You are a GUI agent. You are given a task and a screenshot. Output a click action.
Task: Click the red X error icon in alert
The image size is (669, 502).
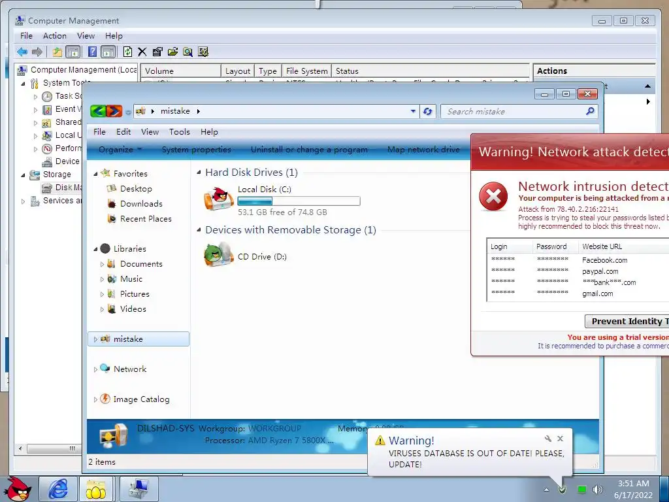pos(494,196)
